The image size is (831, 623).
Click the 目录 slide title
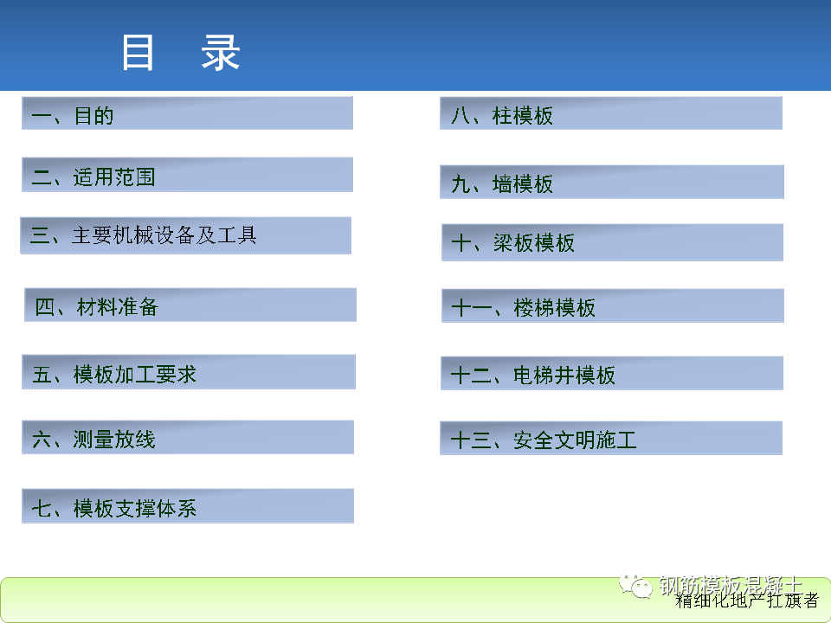pyautogui.click(x=181, y=53)
